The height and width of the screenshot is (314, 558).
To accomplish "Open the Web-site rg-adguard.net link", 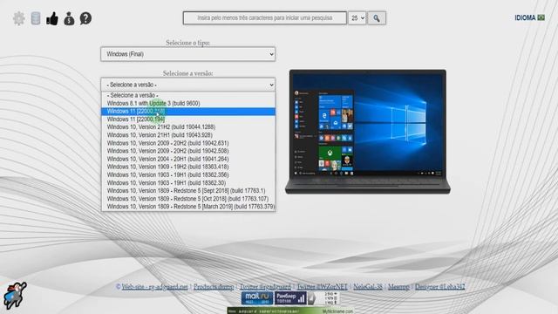I will [154, 287].
